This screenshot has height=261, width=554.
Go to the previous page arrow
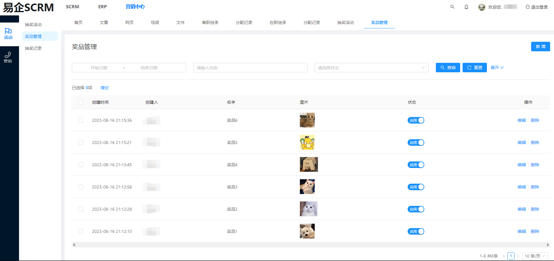coord(504,256)
